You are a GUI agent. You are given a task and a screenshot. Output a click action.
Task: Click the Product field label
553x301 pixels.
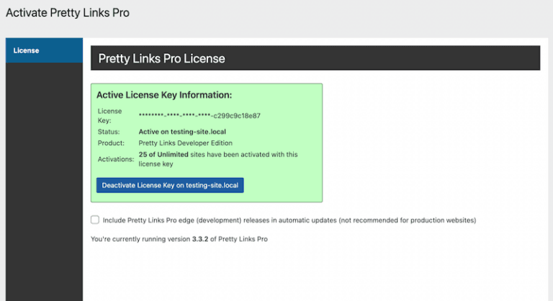tap(111, 143)
